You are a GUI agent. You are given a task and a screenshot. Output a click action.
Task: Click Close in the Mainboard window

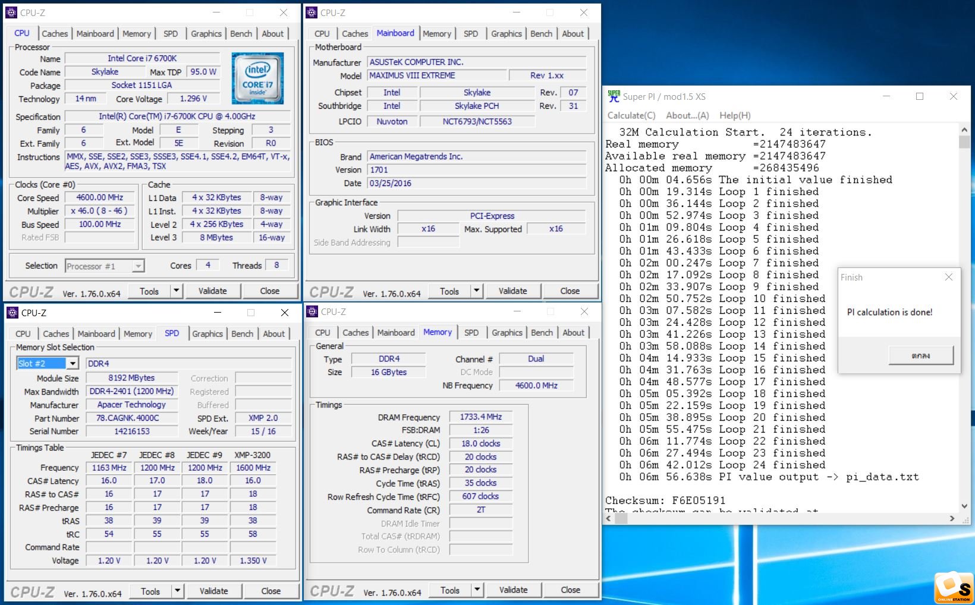[570, 291]
